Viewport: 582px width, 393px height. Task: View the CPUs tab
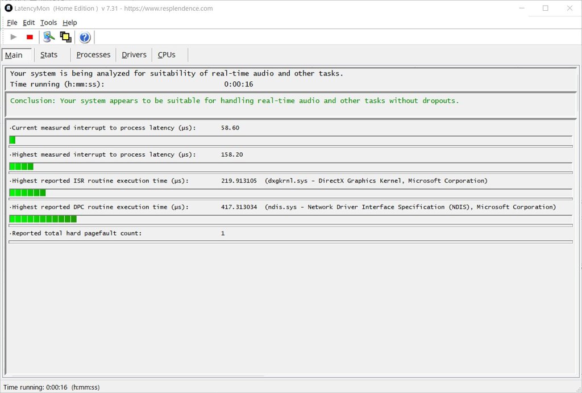167,55
